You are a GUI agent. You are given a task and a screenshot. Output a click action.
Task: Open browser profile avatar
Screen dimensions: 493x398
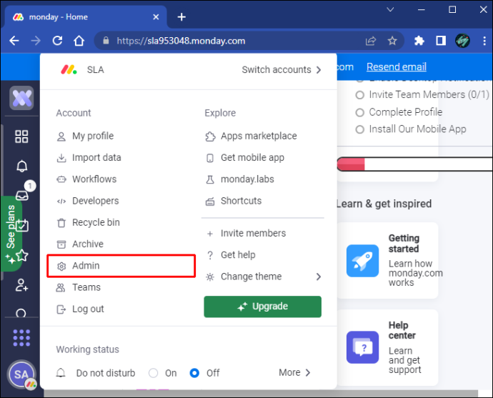click(462, 41)
